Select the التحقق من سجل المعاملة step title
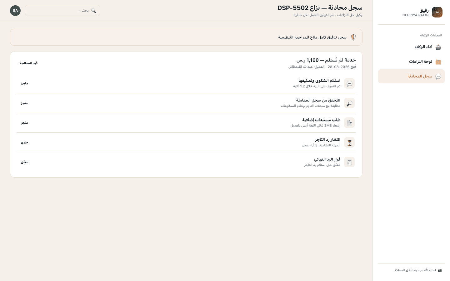This screenshot has width=450, height=281. point(318,100)
